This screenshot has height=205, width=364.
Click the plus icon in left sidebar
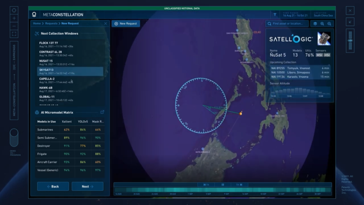click(14, 18)
